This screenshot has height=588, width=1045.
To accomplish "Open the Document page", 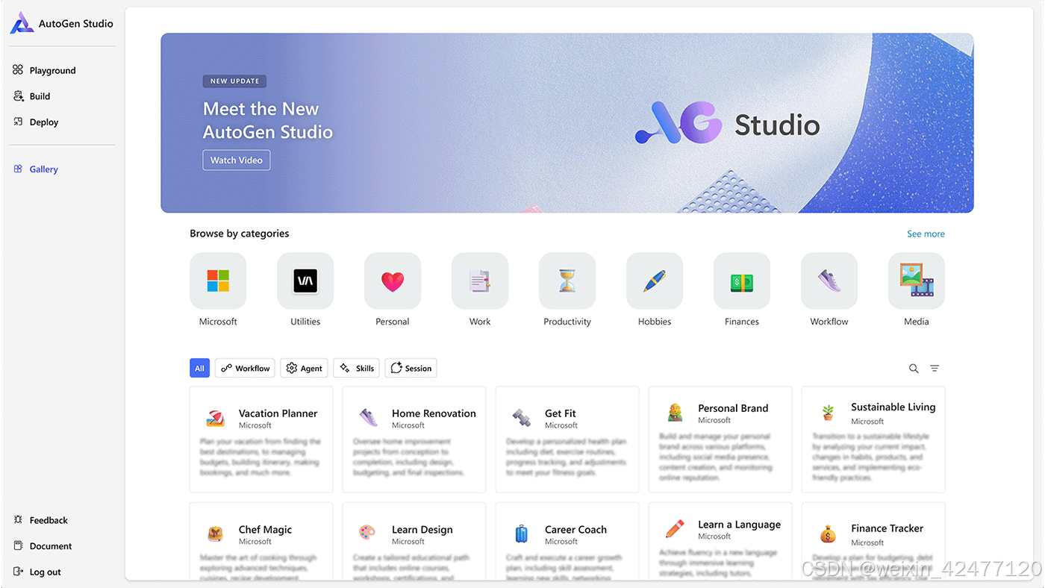I will 43,546.
